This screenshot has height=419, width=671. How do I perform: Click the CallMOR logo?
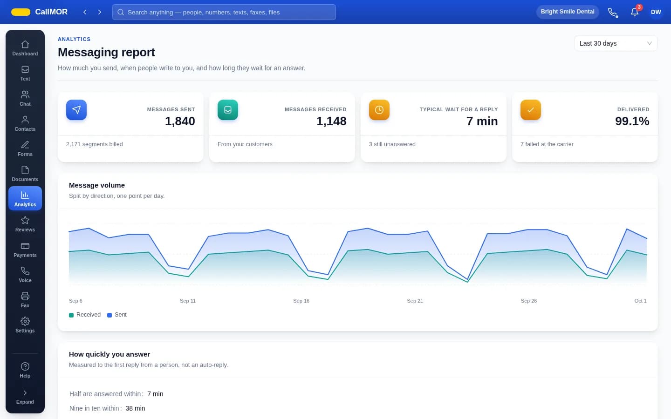pyautogui.click(x=40, y=12)
